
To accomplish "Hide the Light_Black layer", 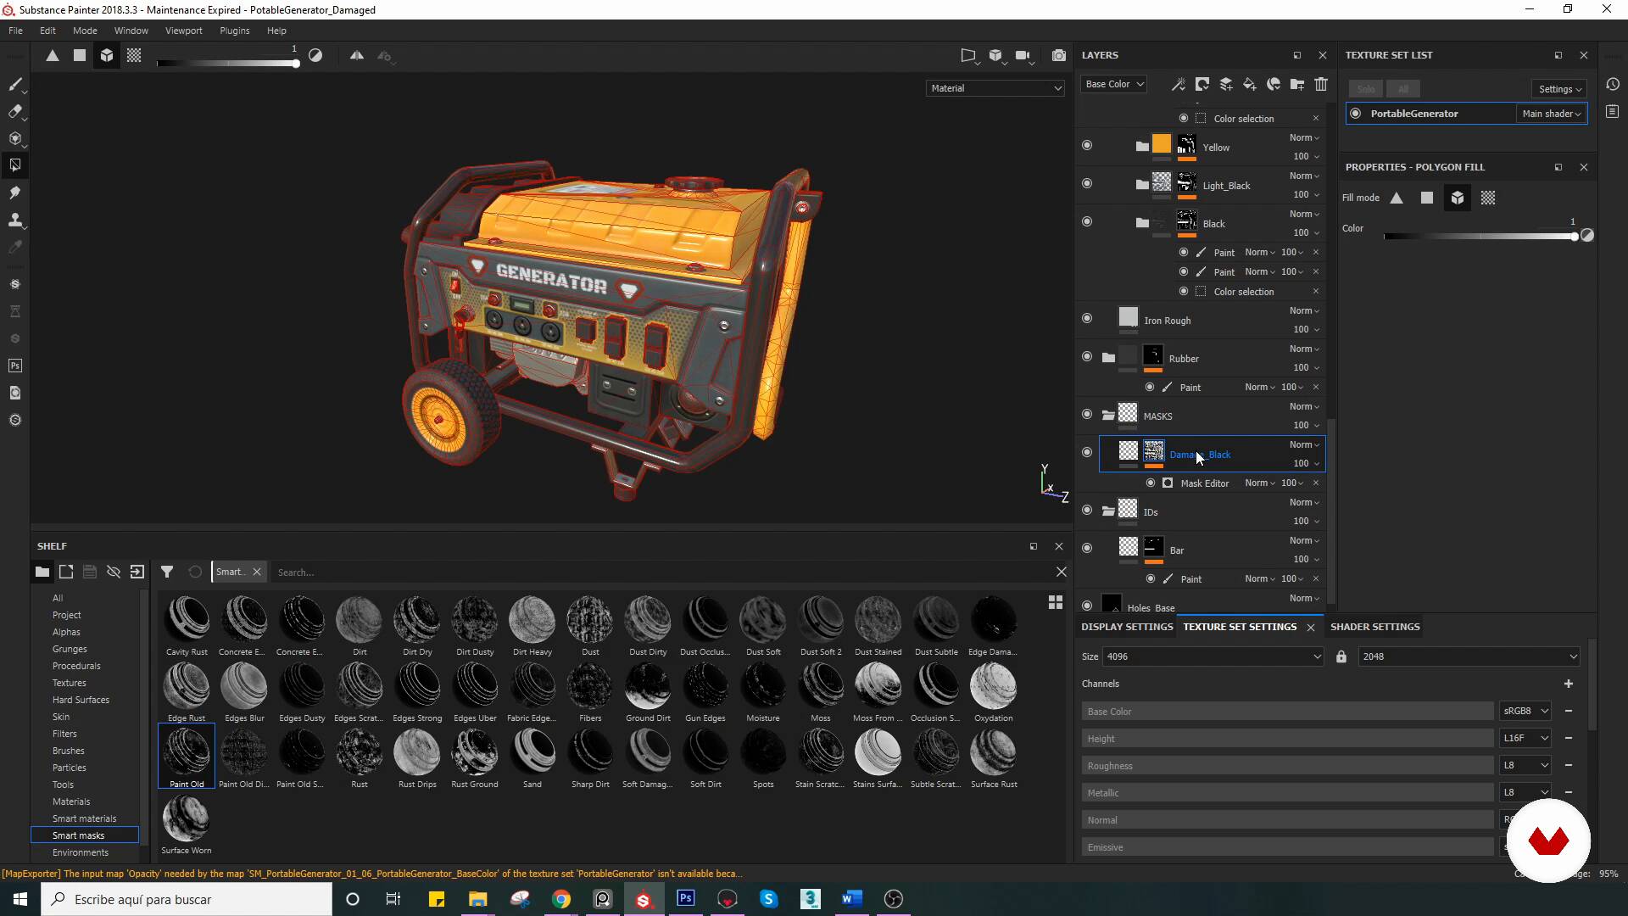I will (1087, 183).
